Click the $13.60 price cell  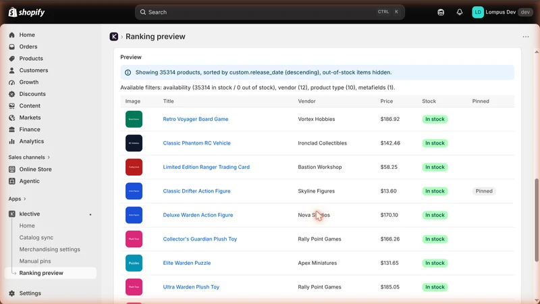389,191
